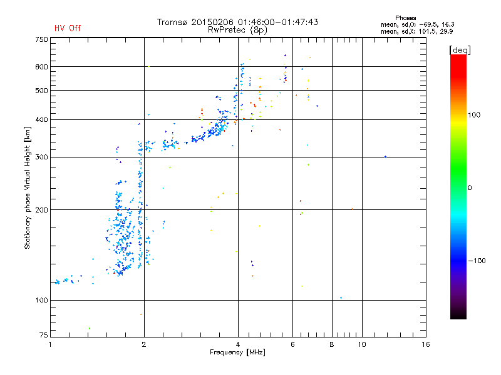Click the Phases header text
Screen dimensions: 501x375
click(x=405, y=18)
